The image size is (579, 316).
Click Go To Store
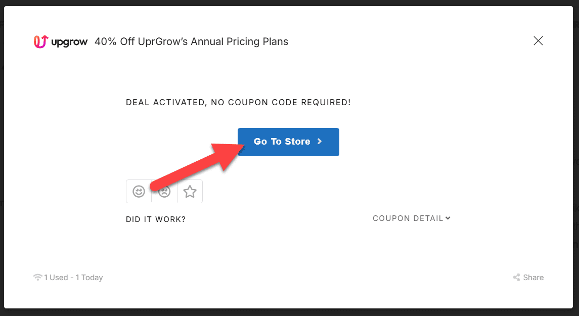point(288,142)
